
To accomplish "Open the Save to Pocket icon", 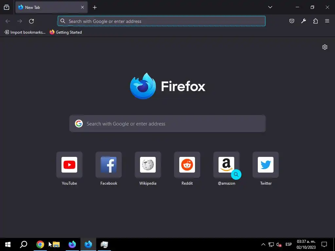I will click(x=291, y=21).
